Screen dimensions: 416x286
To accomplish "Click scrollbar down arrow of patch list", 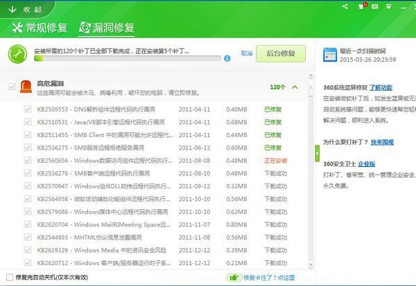I will tap(311, 265).
